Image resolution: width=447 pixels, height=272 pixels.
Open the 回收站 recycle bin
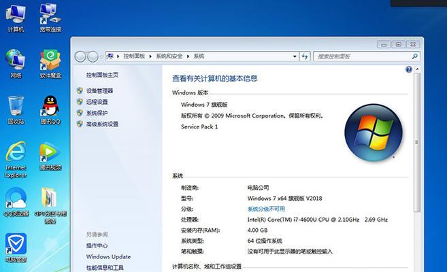point(16,109)
